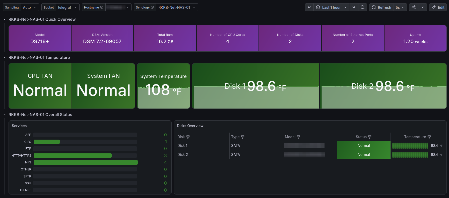Click the Edit dashboard button

(x=438, y=7)
